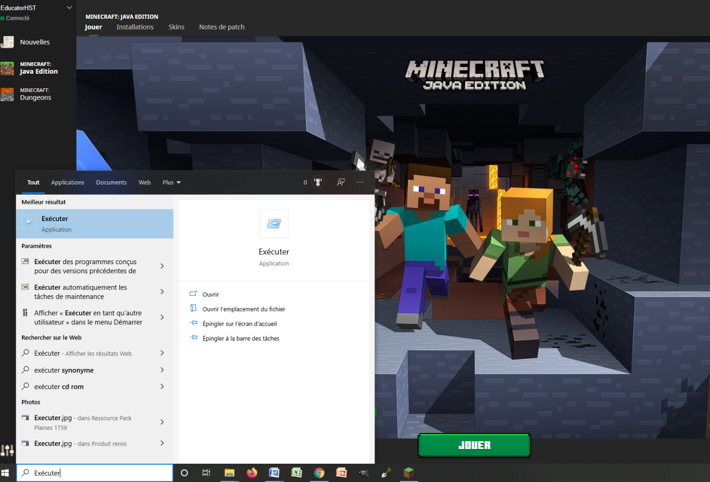
Task: Expand 'Exécuter - Afficher les résultats Web' arrow
Action: tap(162, 353)
